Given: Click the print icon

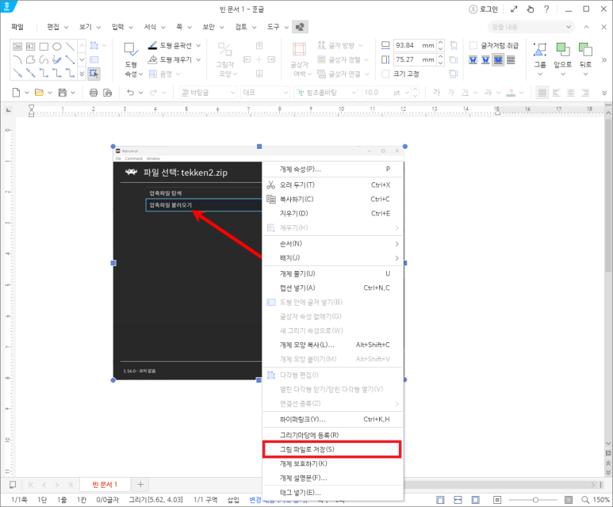Looking at the screenshot, I should point(94,93).
